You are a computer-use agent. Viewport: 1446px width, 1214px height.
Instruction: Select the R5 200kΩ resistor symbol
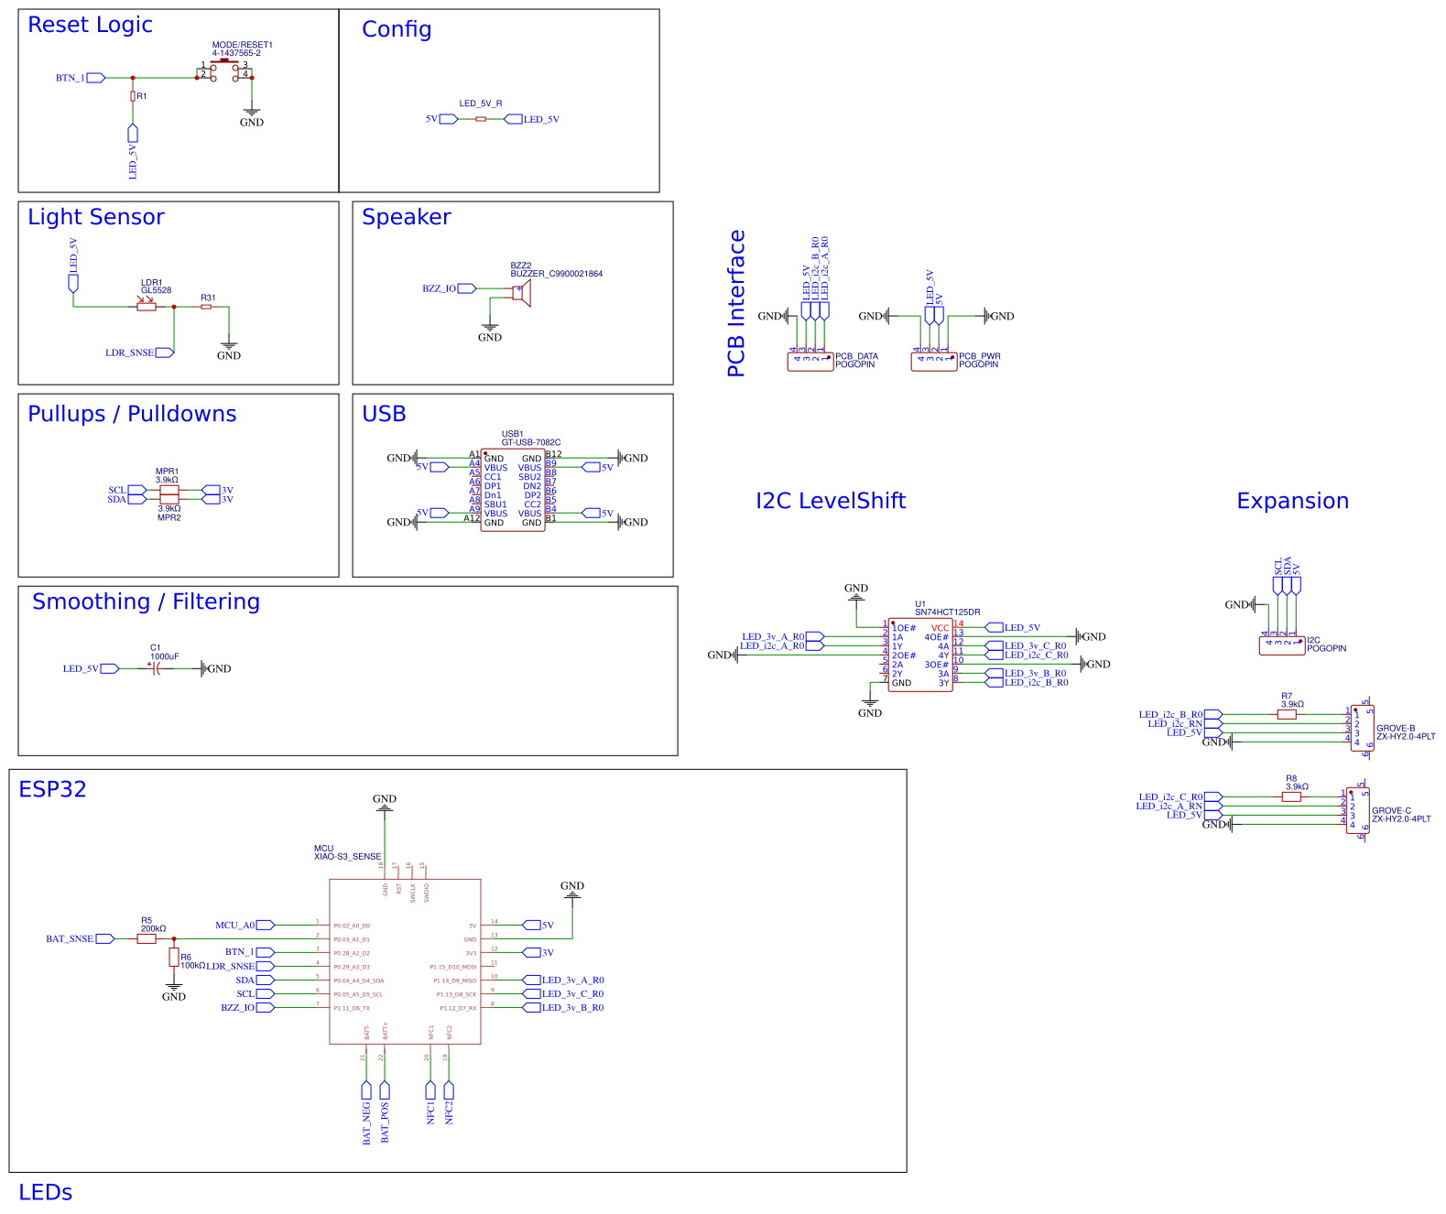[x=147, y=938]
